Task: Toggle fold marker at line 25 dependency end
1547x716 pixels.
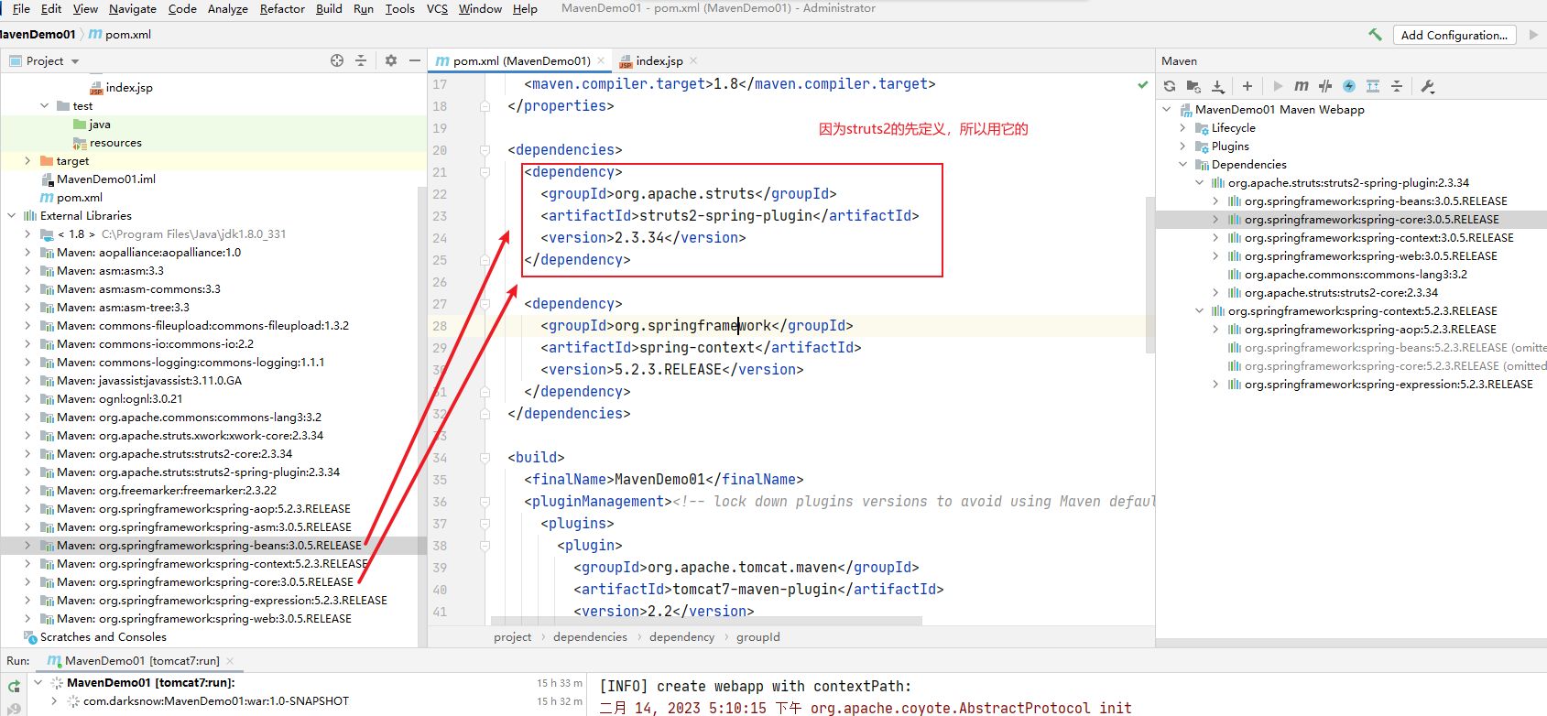Action: (x=485, y=260)
